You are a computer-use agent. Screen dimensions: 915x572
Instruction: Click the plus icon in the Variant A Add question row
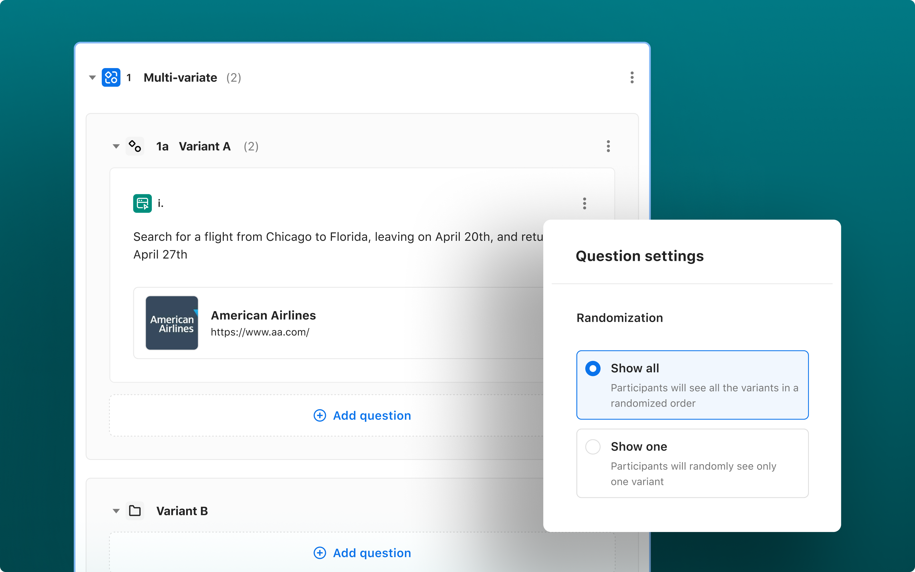tap(319, 415)
